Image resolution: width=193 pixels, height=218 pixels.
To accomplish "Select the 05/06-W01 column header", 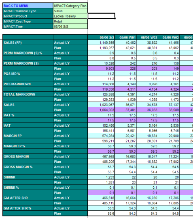I will pyautogui.click(x=126, y=37).
